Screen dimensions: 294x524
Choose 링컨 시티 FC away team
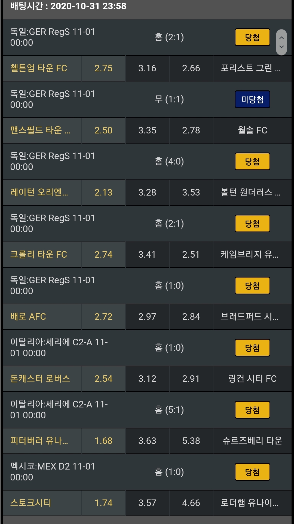pyautogui.click(x=252, y=379)
